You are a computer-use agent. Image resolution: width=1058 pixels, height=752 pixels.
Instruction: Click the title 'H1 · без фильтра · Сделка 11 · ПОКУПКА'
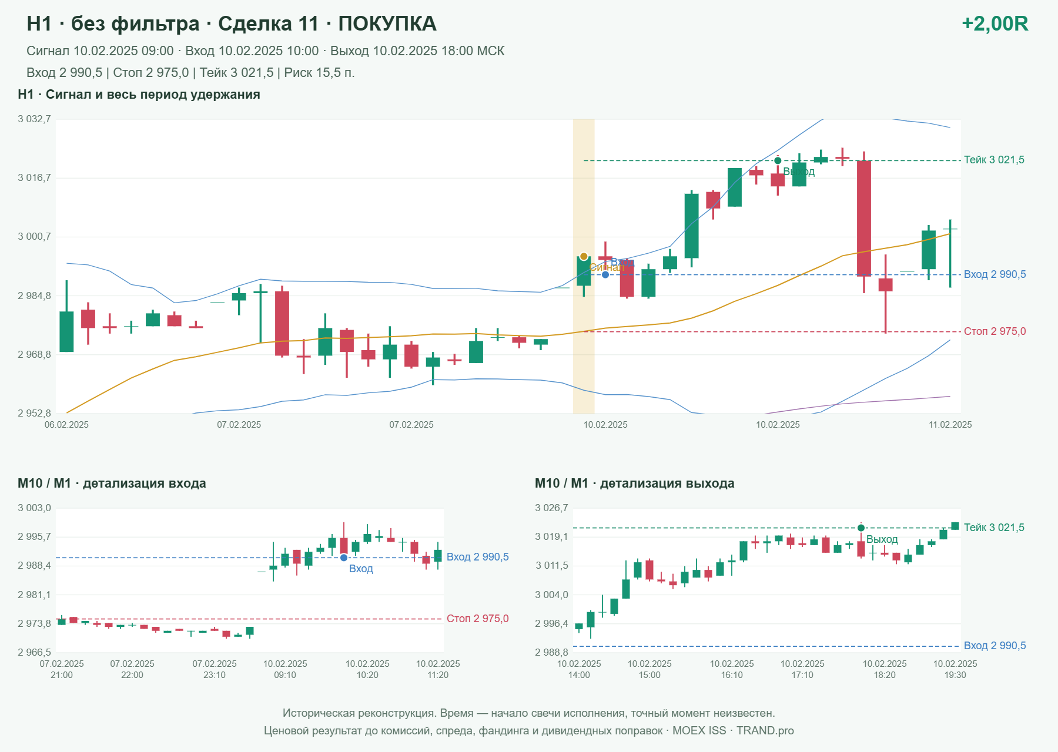232,23
